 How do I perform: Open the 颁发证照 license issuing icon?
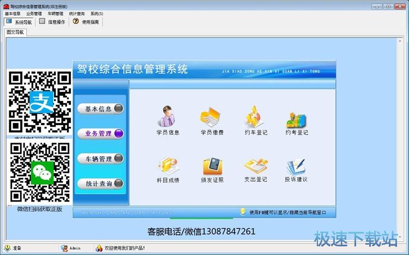tap(212, 166)
